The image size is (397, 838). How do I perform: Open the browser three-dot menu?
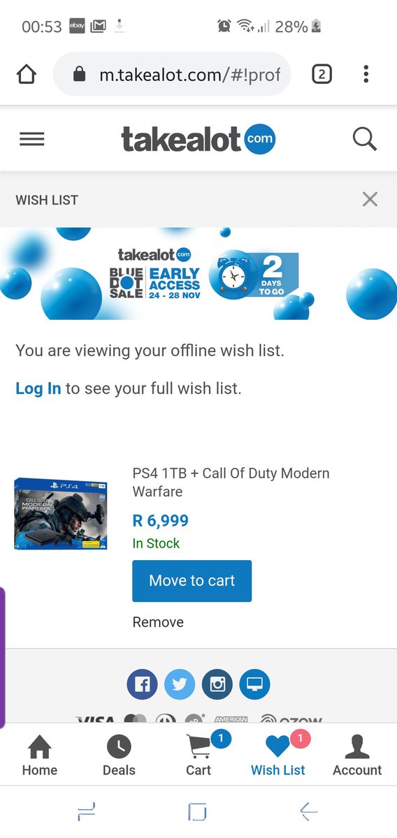pyautogui.click(x=366, y=74)
